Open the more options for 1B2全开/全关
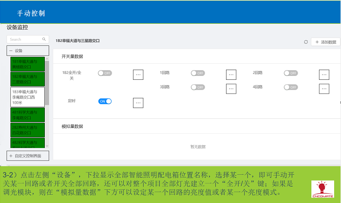This screenshot has width=341, height=203. (x=138, y=74)
